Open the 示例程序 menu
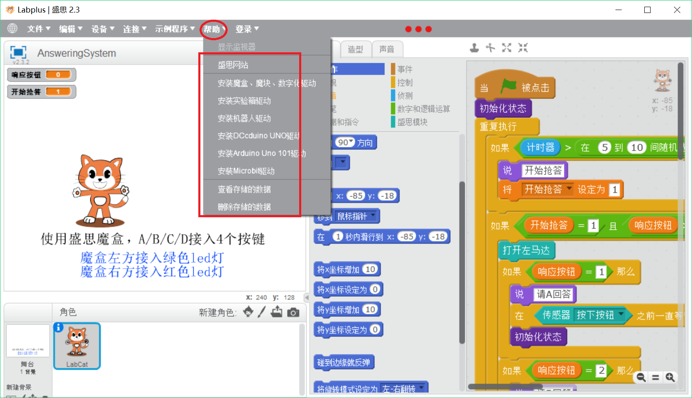The image size is (692, 398). [x=174, y=29]
